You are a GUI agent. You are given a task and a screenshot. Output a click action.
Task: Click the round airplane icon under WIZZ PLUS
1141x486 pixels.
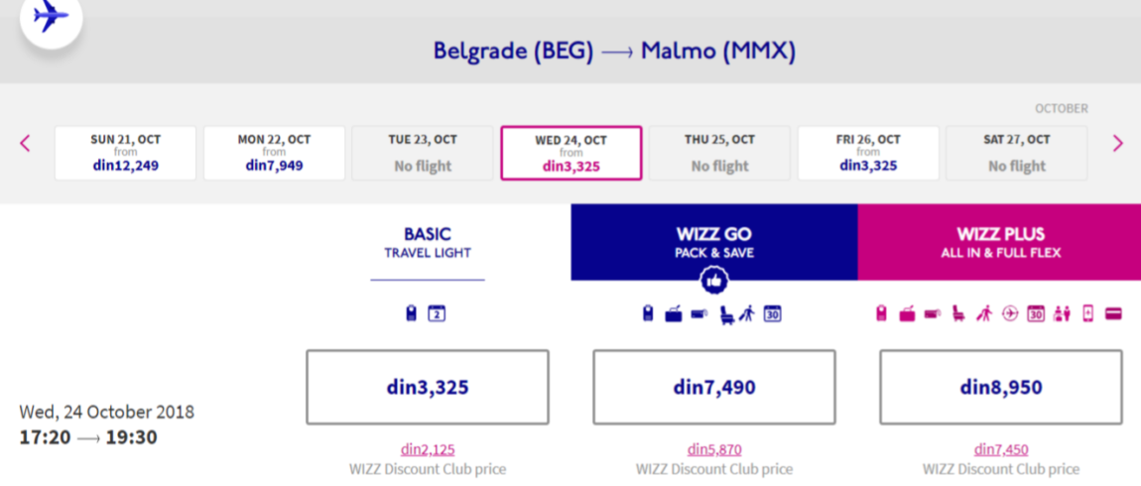point(1010,313)
